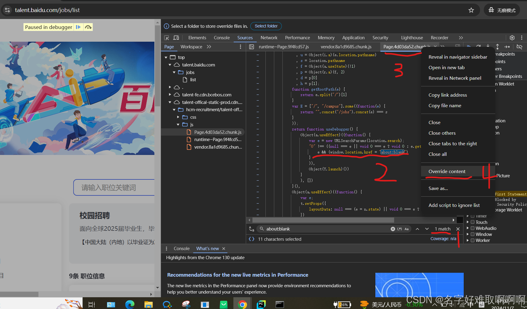Expand the Worker breakpoint category arrow
The image size is (527, 309).
tap(468, 240)
